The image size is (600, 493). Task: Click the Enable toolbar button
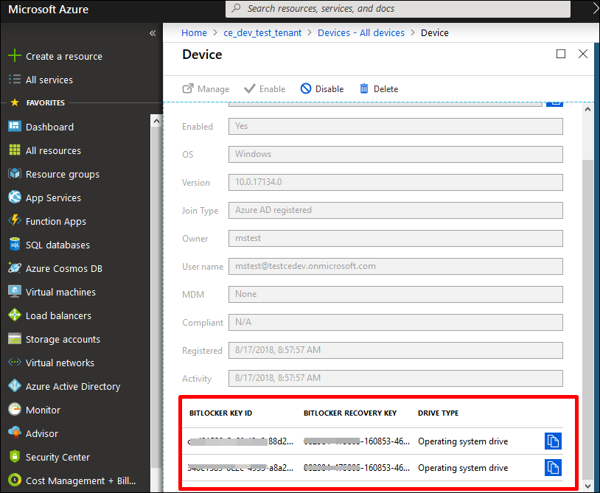265,89
